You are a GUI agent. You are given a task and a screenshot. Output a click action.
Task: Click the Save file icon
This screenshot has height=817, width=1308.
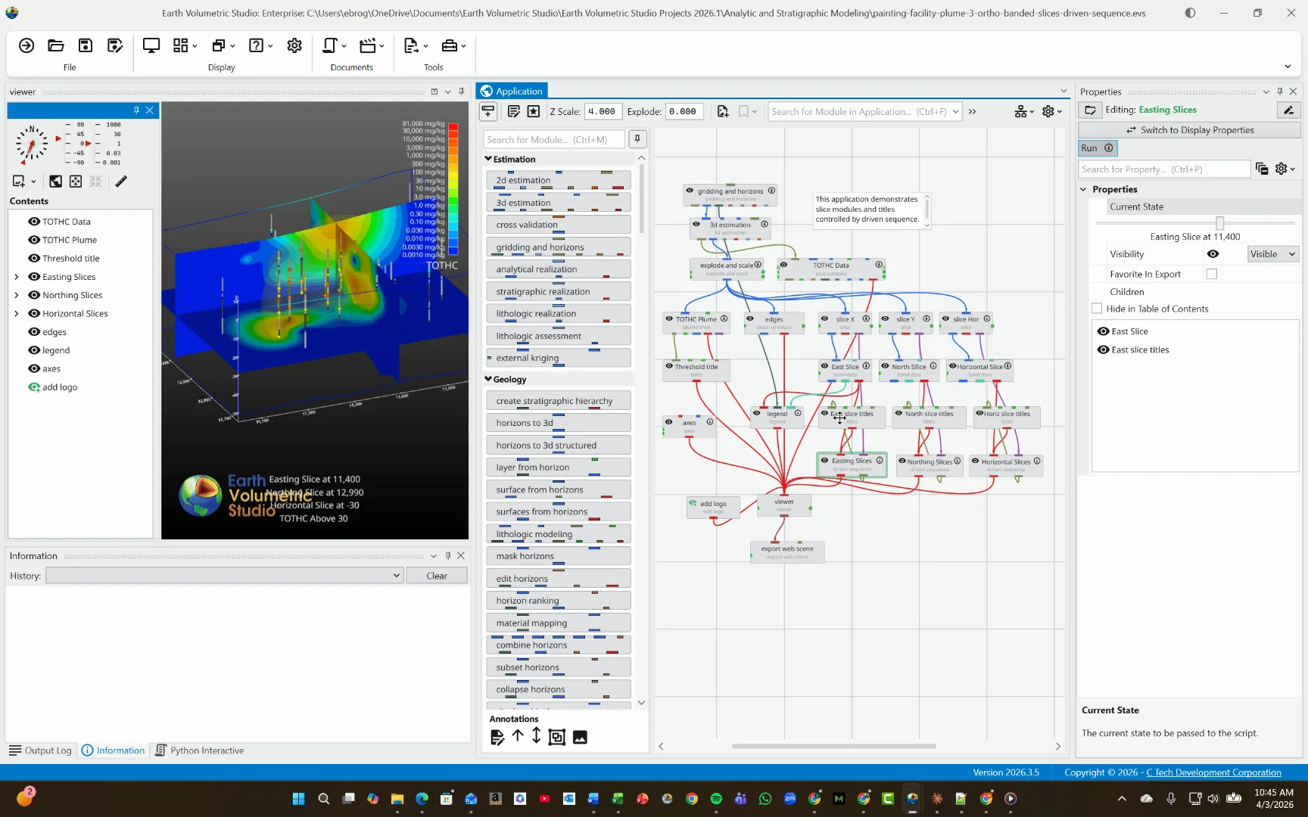(x=86, y=45)
